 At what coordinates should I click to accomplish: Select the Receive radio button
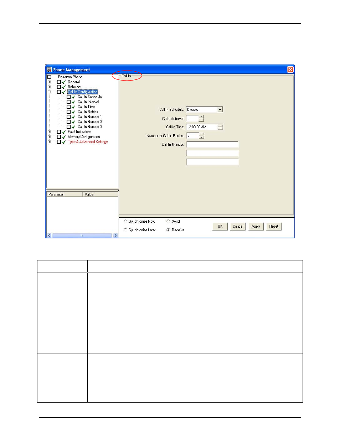[x=168, y=230]
